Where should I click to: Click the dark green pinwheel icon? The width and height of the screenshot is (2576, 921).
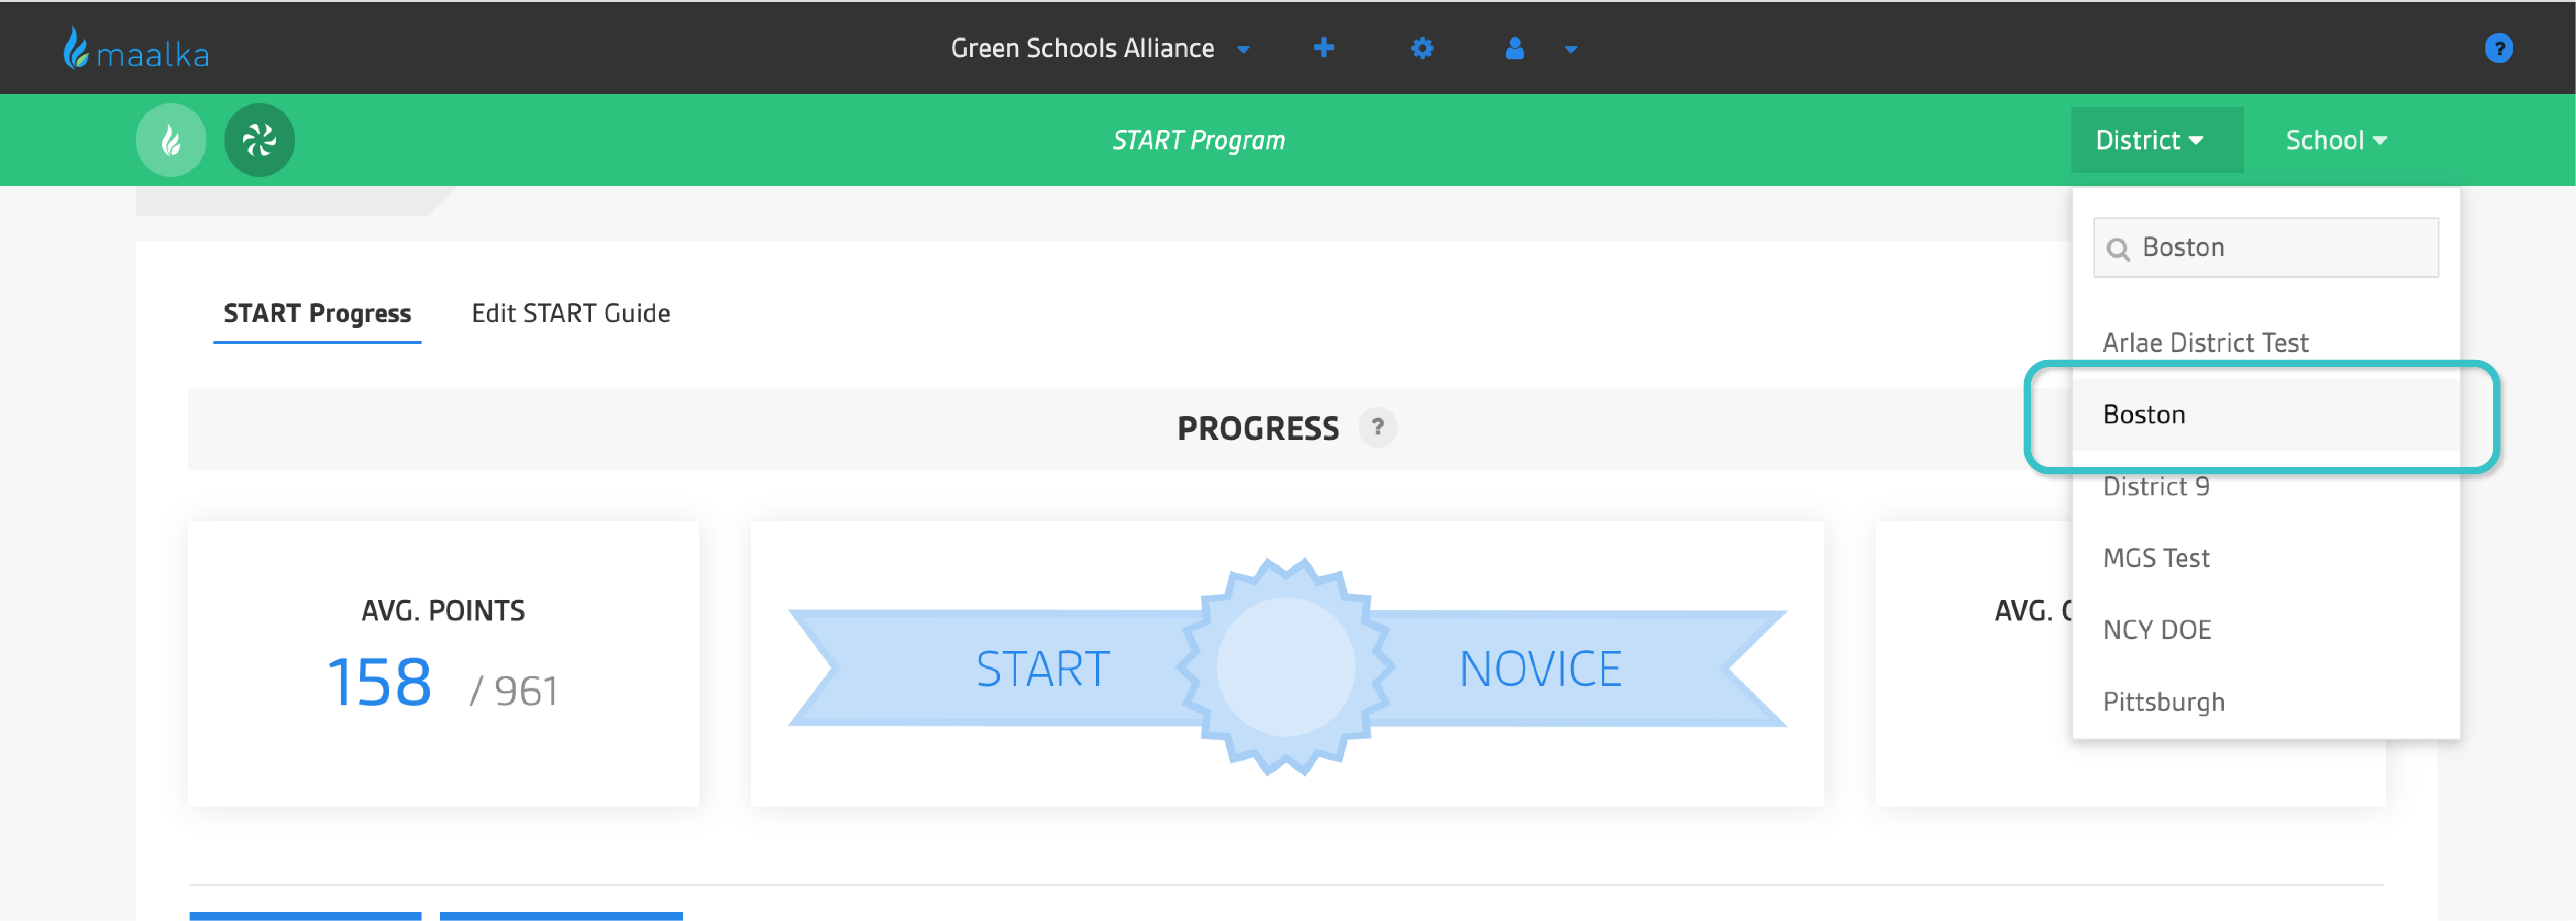click(259, 140)
